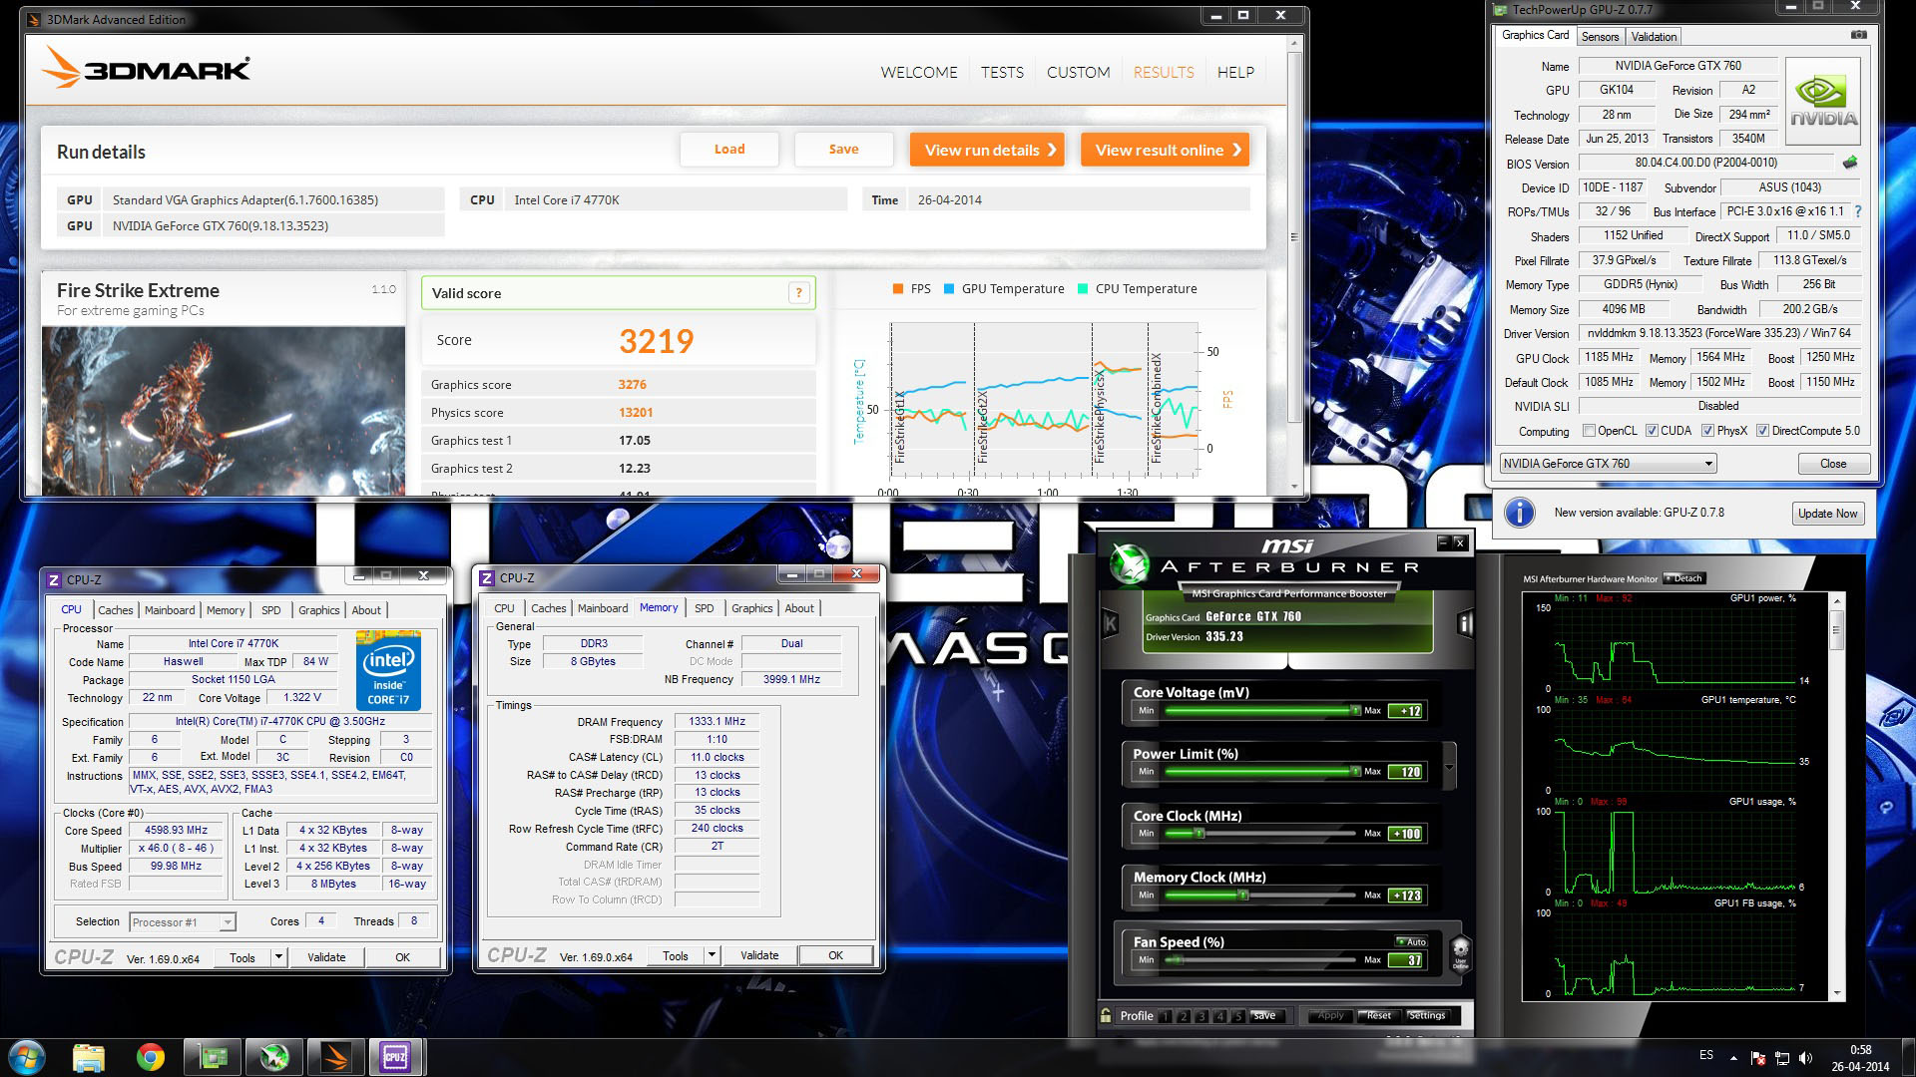This screenshot has width=1916, height=1077.
Task: Click the Fire Strike Extreme thumbnail image
Action: 224,411
